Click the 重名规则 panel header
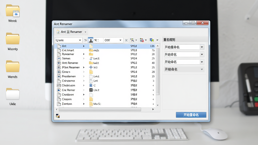Viewport: 258px width, 145px height. click(169, 40)
